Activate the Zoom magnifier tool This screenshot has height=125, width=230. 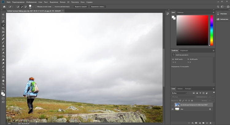(x=3, y=84)
